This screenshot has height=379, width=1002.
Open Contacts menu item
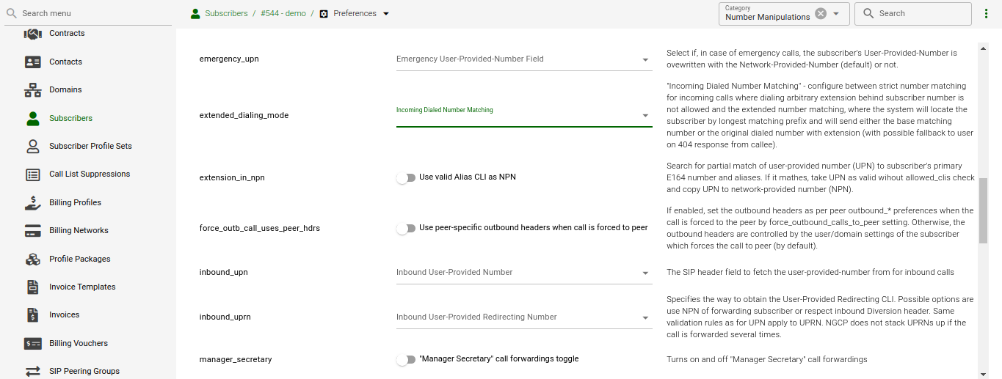(65, 62)
